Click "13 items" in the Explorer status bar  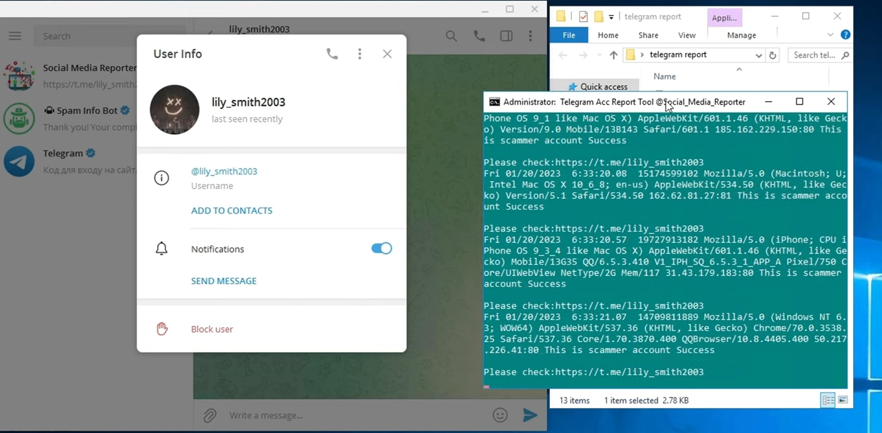tap(575, 400)
